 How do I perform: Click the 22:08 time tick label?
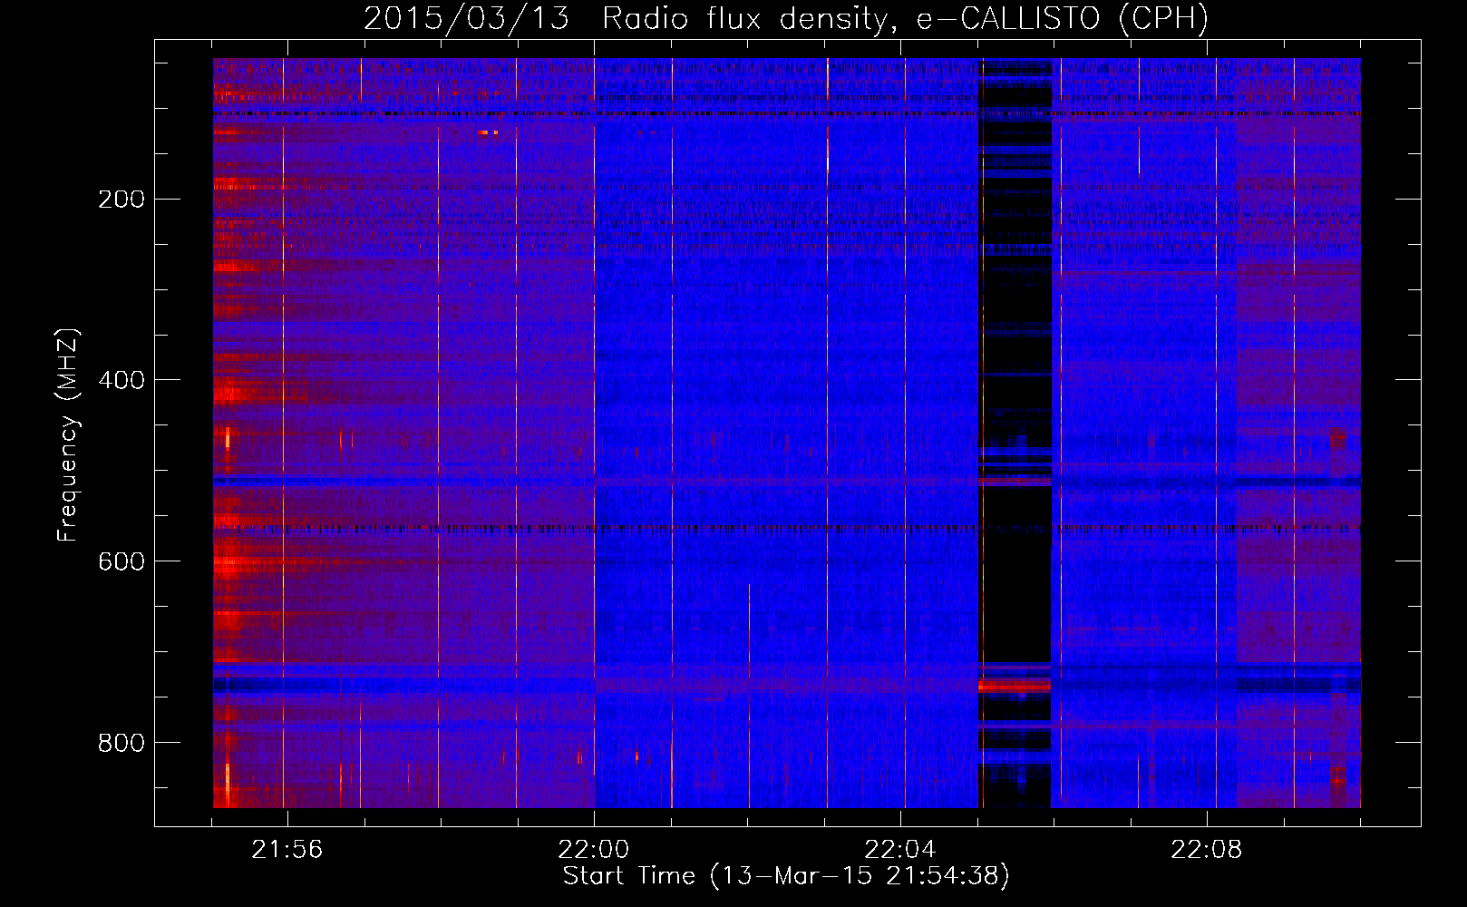click(x=1207, y=850)
